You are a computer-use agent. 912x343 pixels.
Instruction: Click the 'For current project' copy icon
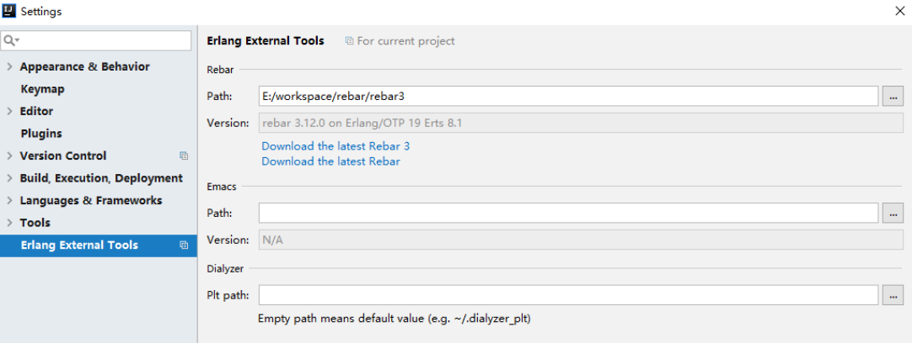click(x=349, y=40)
